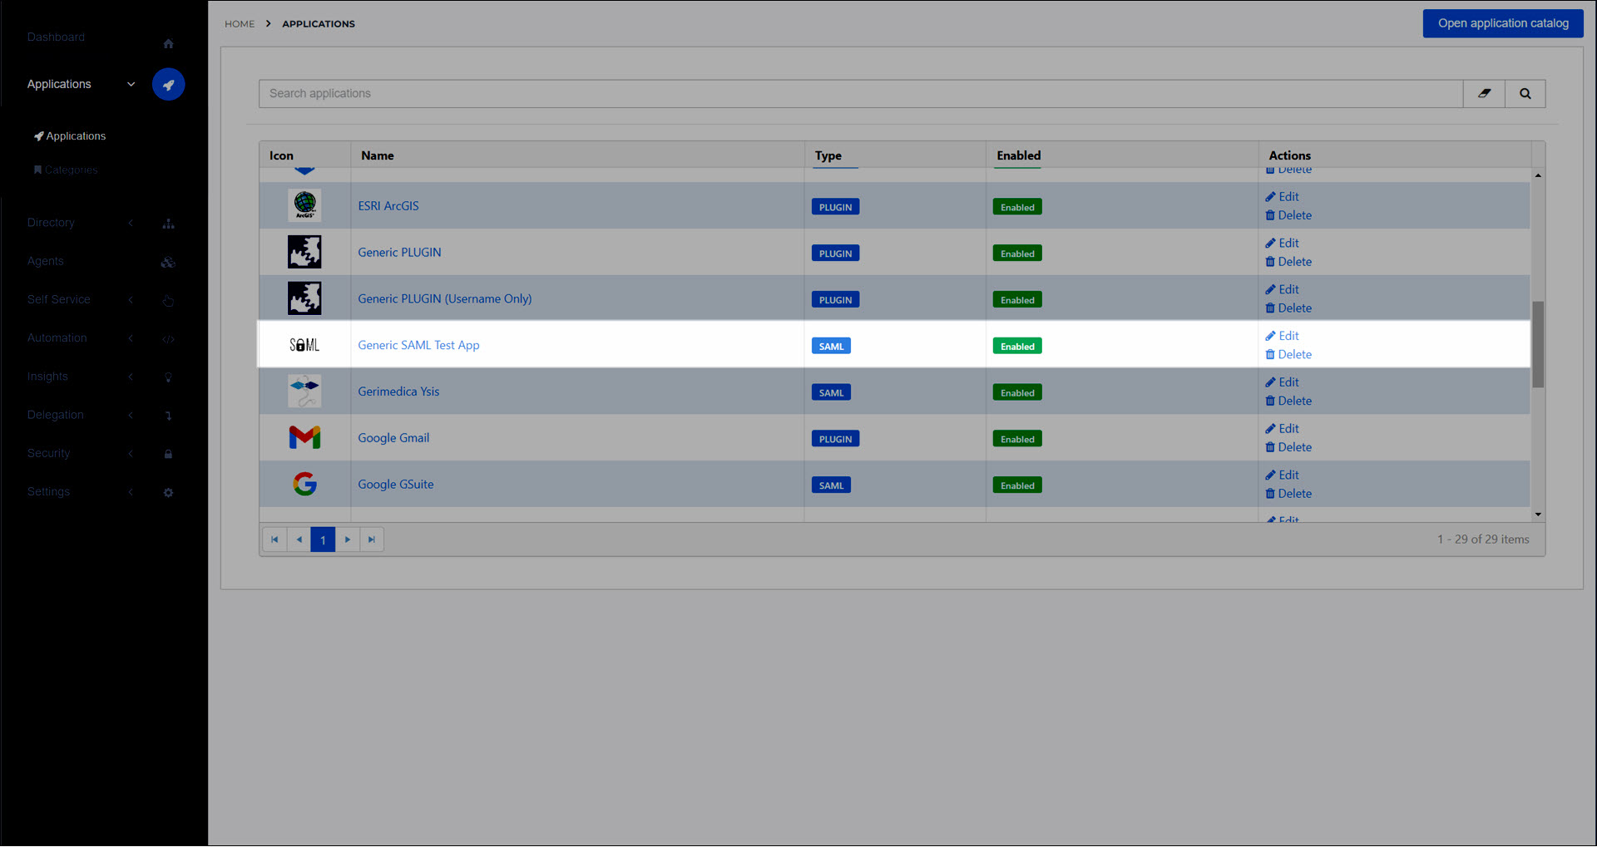1597x847 pixels.
Task: Sort by the Name column header
Action: tap(378, 155)
